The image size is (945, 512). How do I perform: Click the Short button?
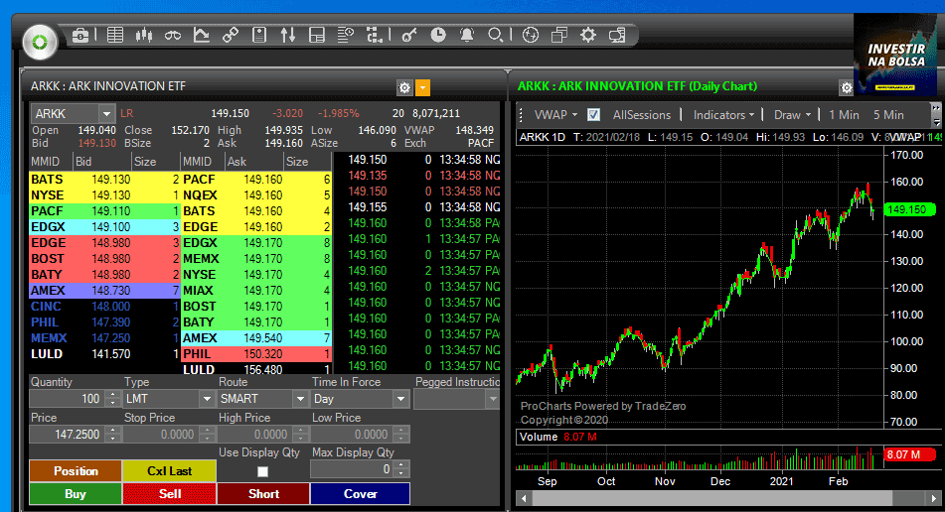pos(263,494)
